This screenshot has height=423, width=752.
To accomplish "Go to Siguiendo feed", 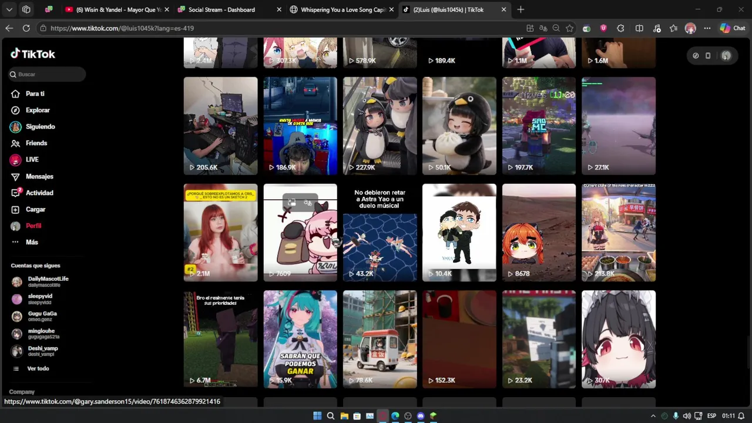I will click(x=40, y=126).
